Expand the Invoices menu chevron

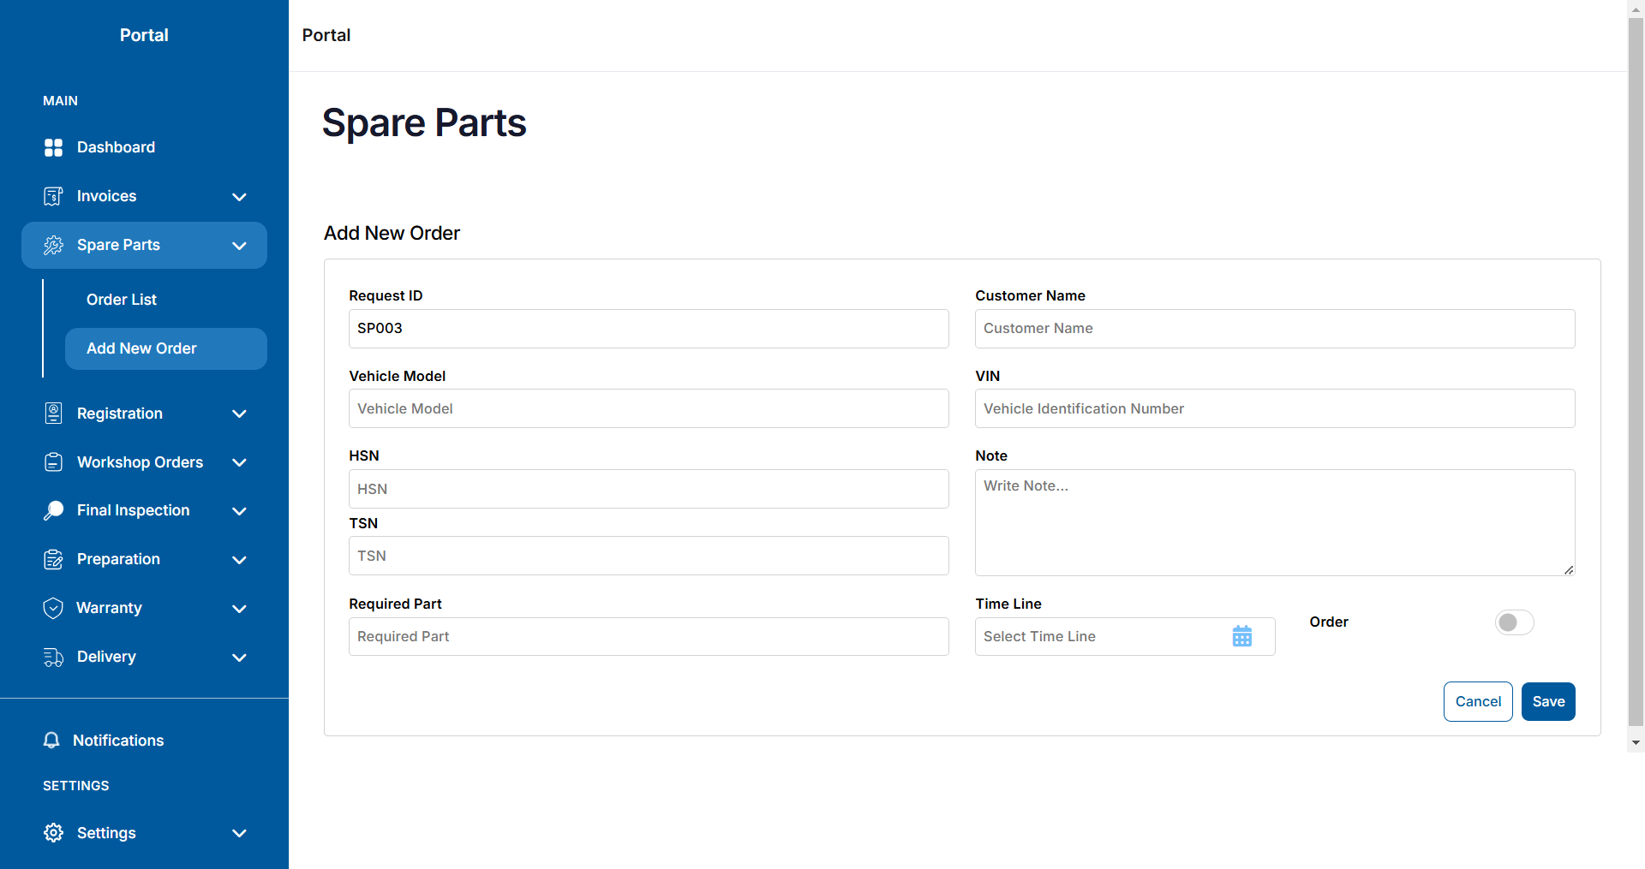tap(239, 197)
